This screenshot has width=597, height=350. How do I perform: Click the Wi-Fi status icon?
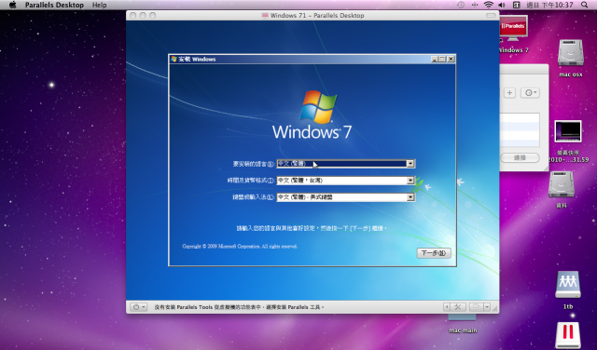click(x=489, y=5)
